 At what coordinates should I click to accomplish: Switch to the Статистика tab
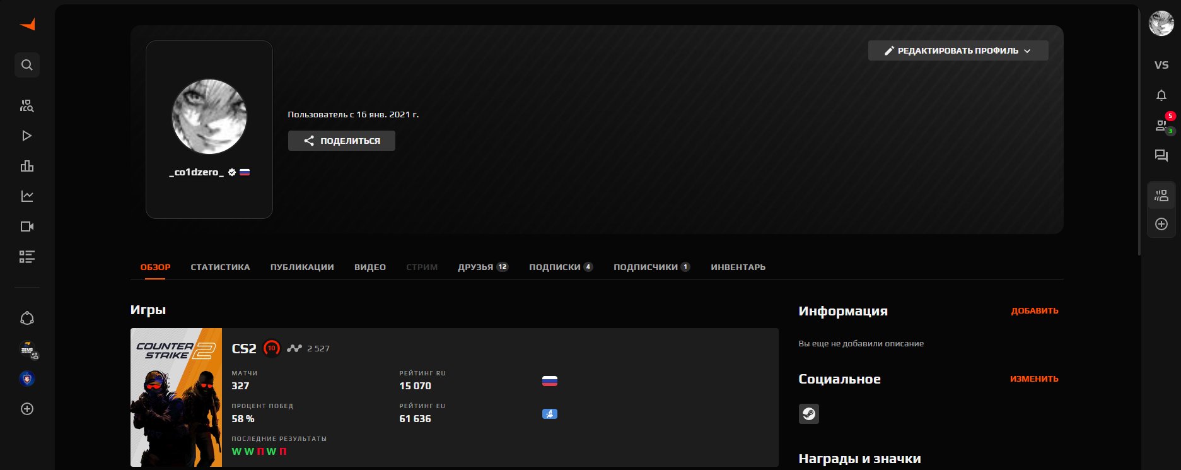220,267
